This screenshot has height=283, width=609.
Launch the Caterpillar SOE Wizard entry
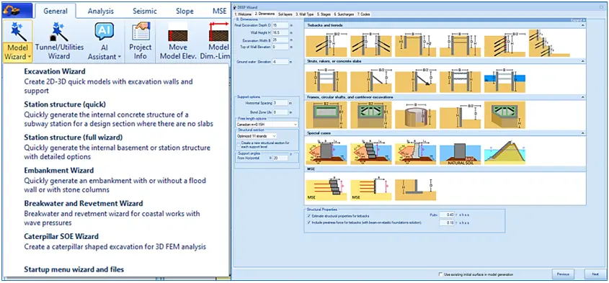point(115,241)
